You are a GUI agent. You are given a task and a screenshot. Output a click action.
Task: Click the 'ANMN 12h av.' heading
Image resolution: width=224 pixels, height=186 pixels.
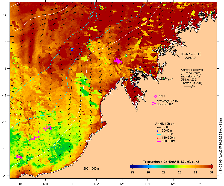coord(165,124)
